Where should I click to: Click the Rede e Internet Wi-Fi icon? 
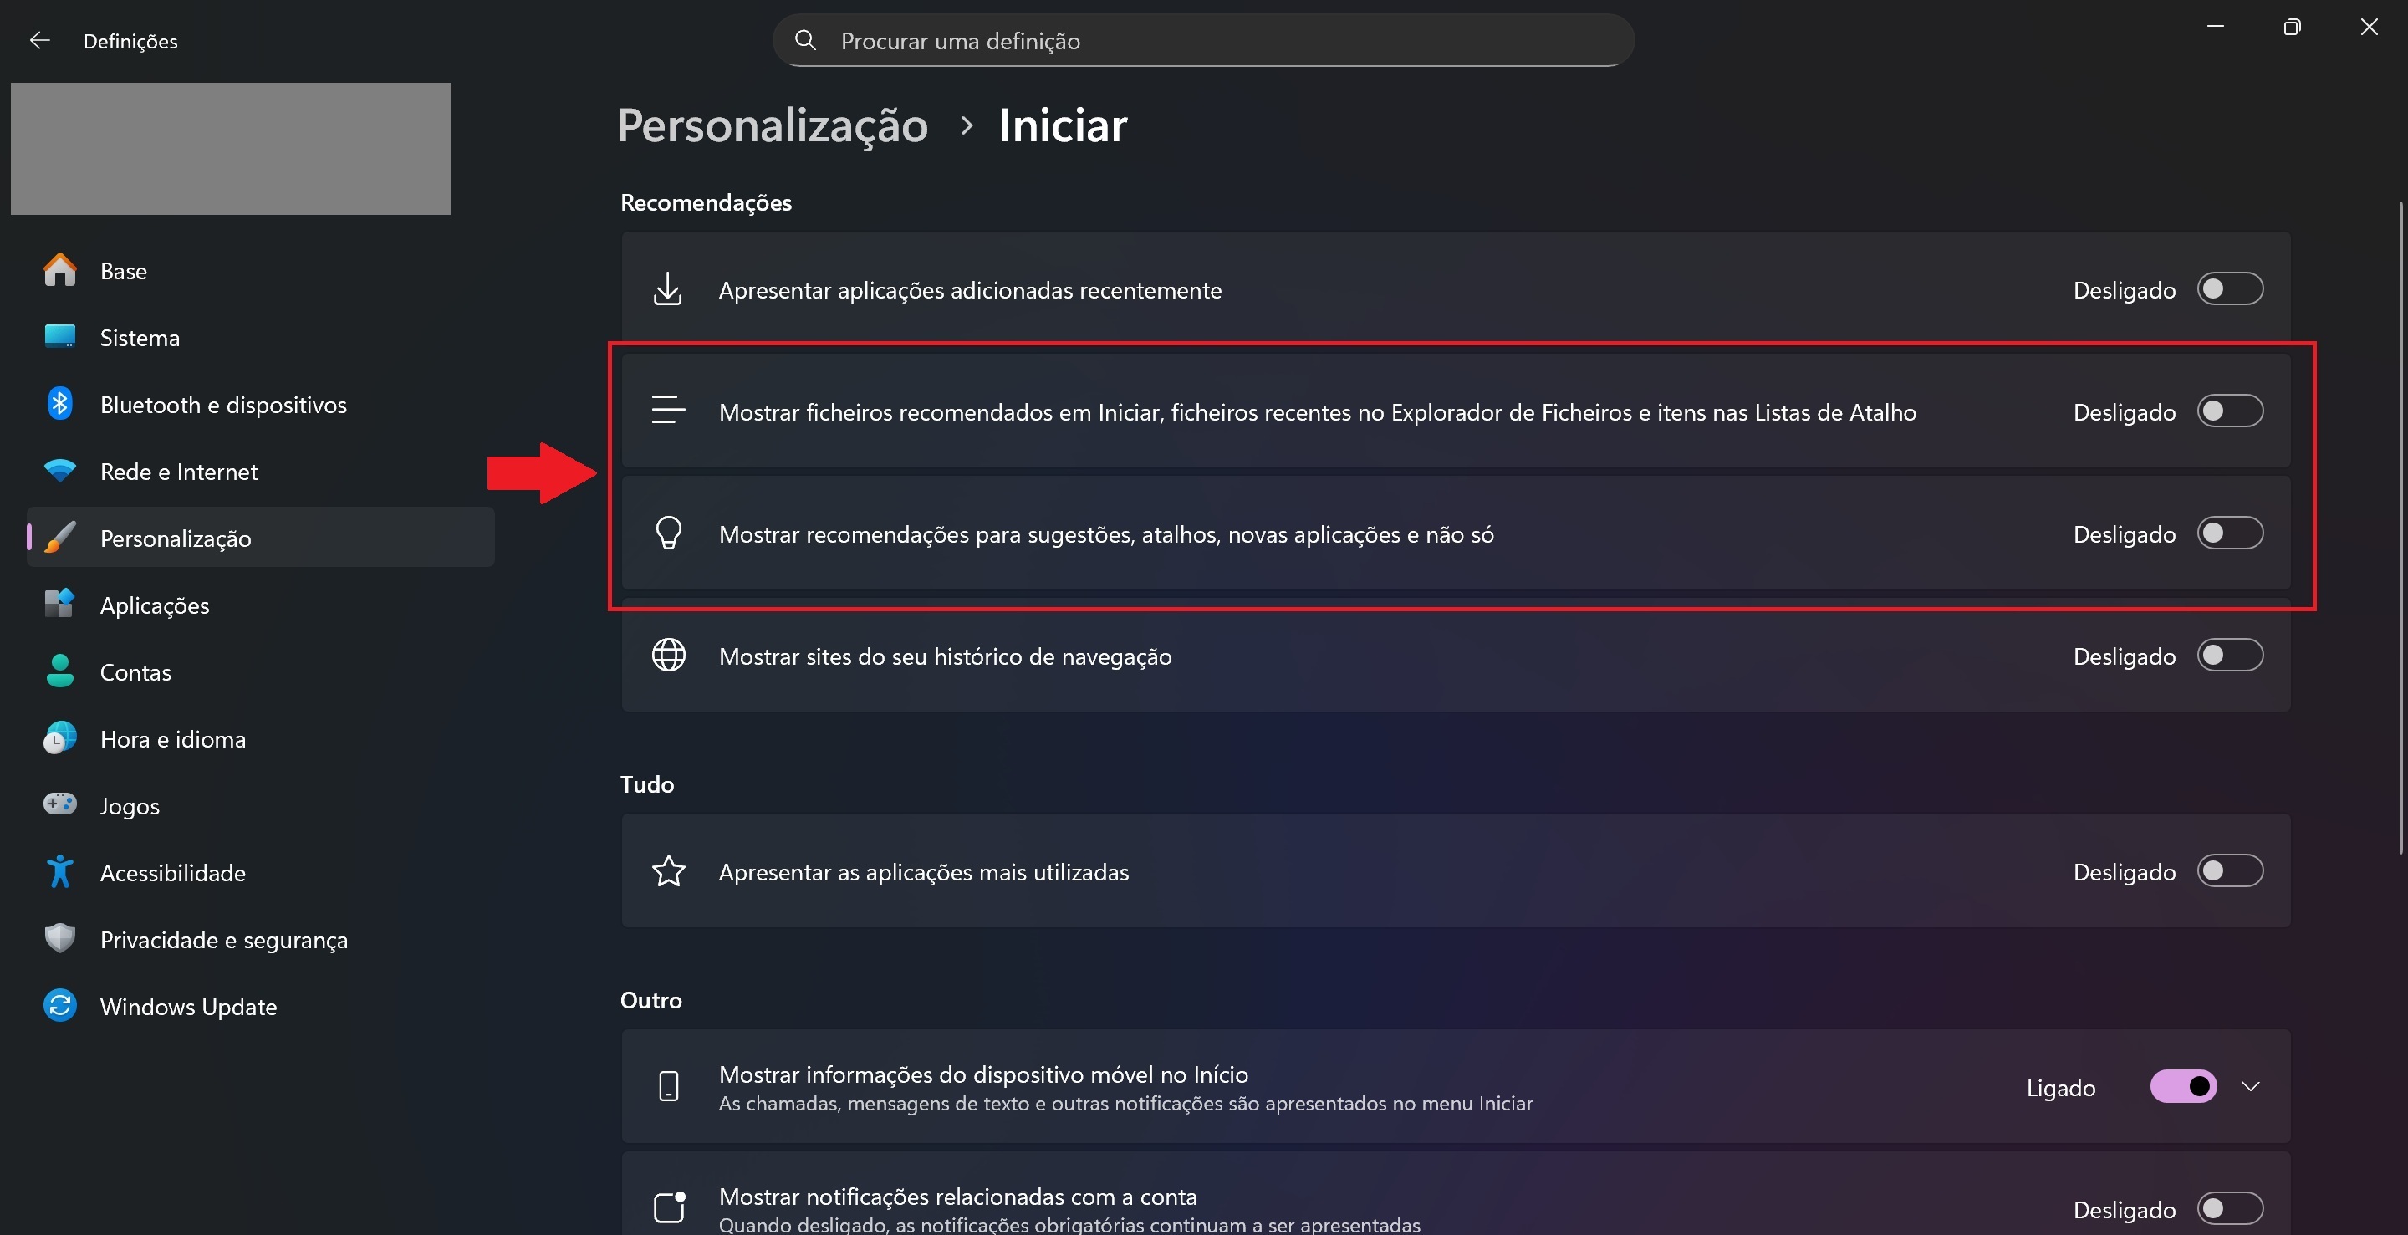(60, 470)
